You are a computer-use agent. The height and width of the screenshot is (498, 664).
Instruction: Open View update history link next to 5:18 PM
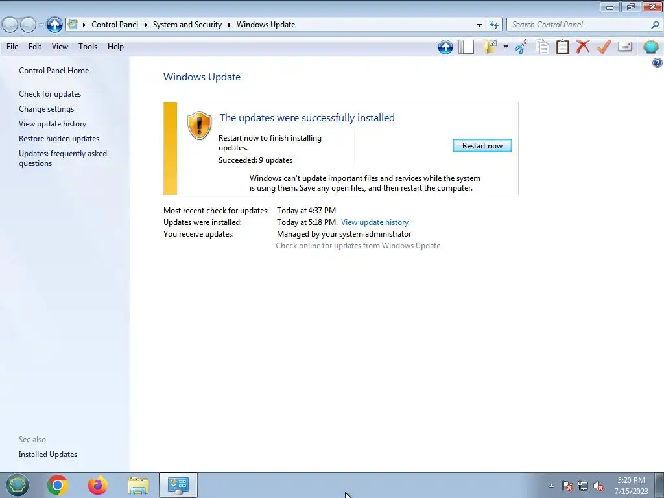[x=375, y=222]
